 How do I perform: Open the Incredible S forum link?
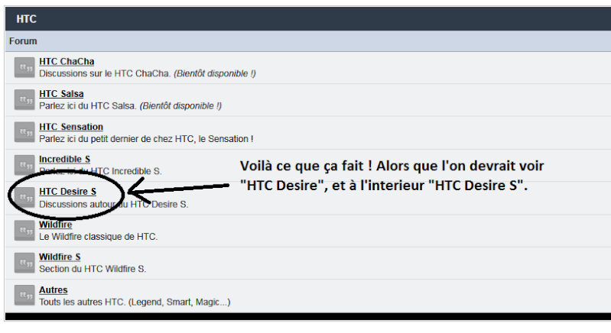[x=65, y=159]
